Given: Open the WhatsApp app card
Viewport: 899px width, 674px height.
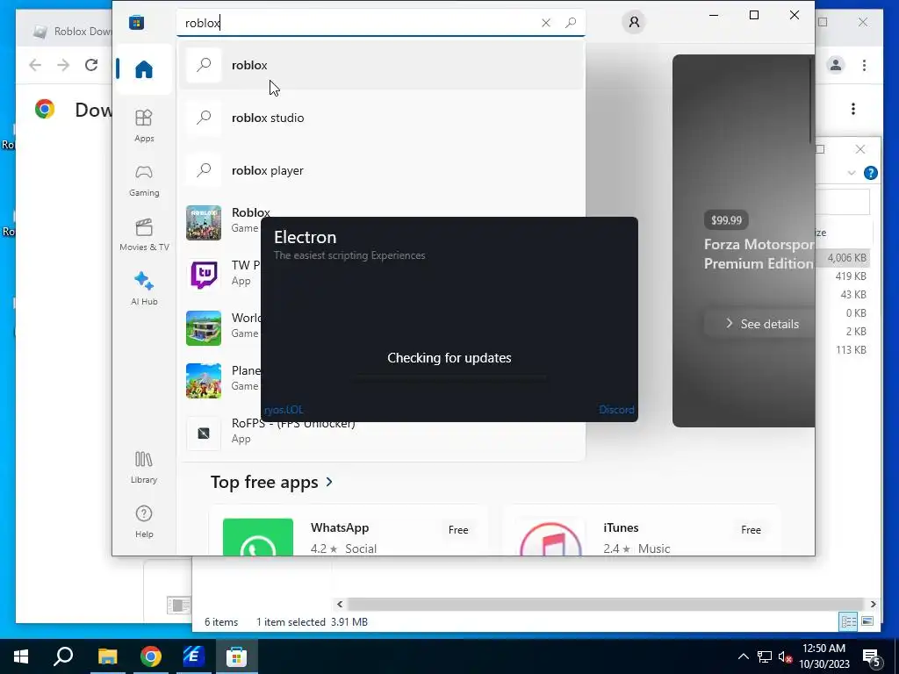Looking at the screenshot, I should 349,530.
